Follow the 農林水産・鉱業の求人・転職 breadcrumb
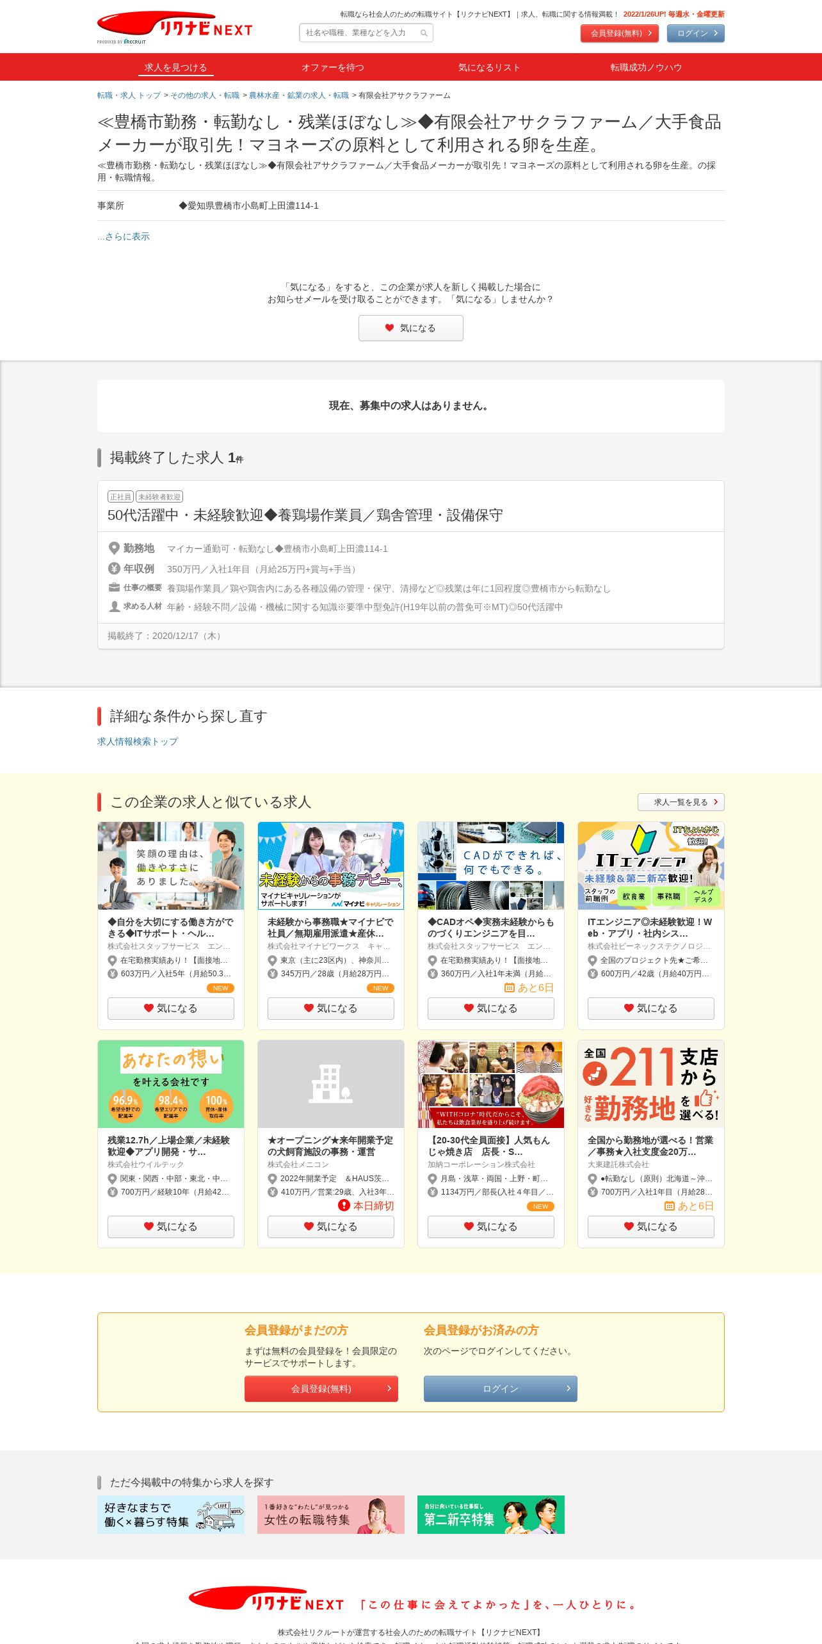 pyautogui.click(x=299, y=95)
